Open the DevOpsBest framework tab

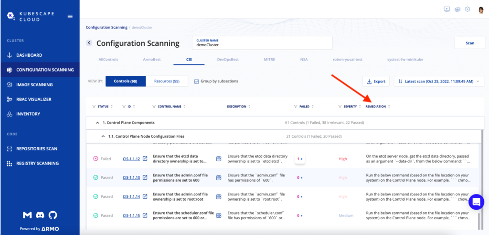(x=228, y=60)
